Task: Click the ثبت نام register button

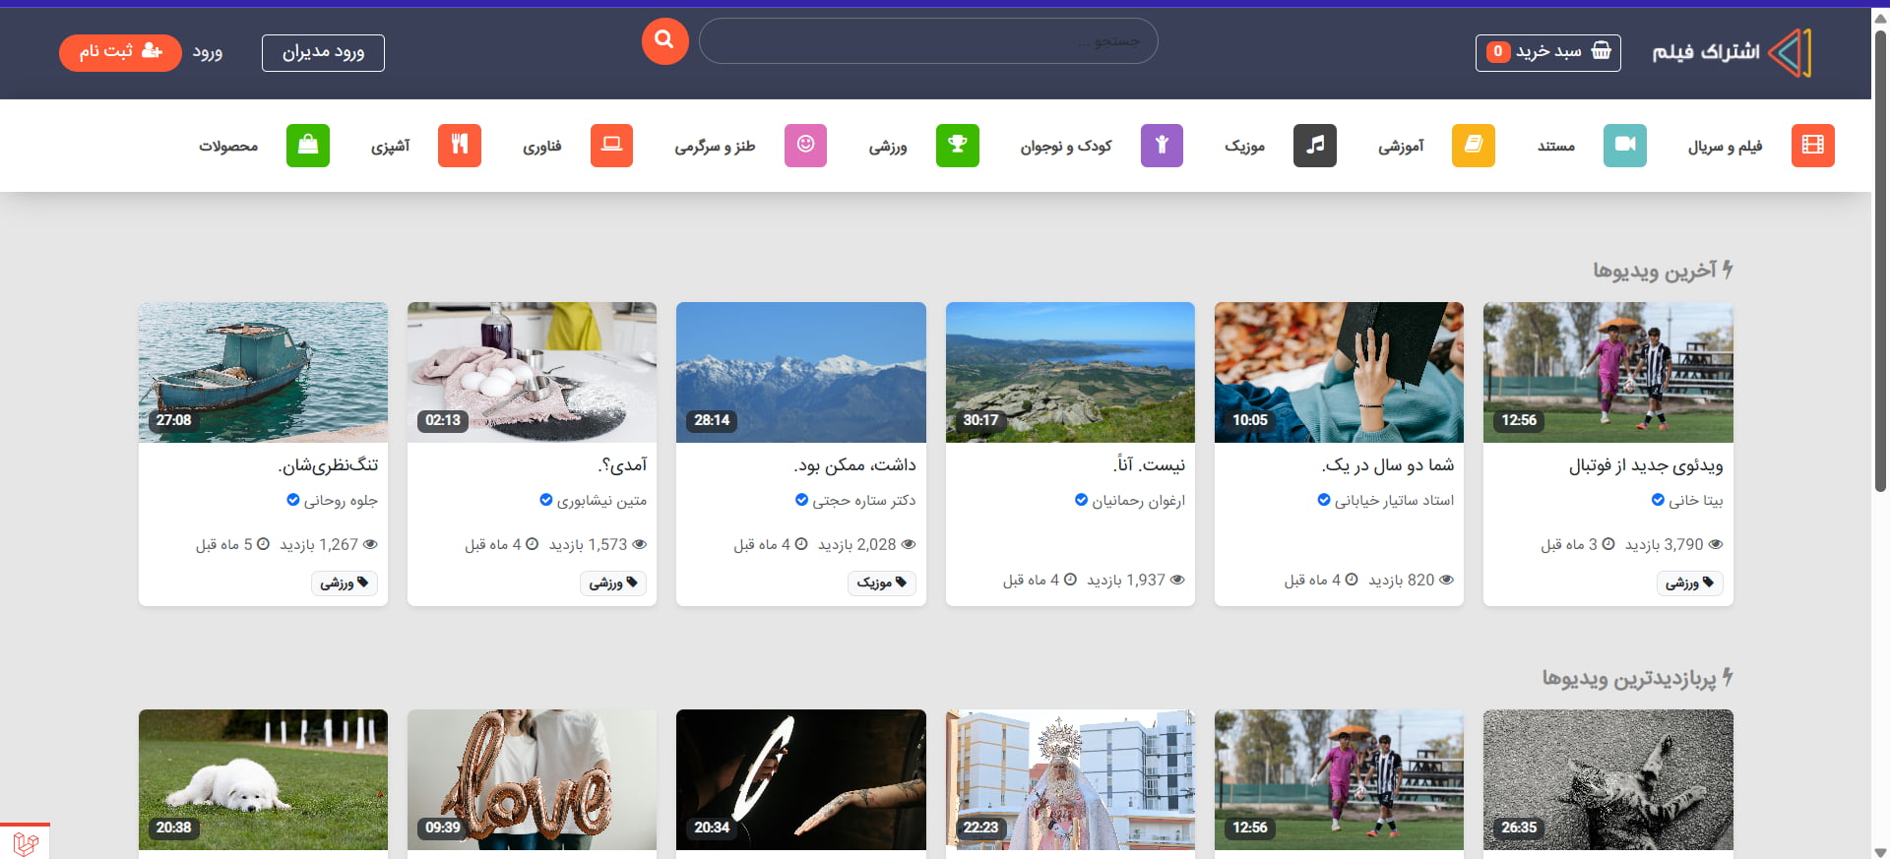Action: pos(120,52)
